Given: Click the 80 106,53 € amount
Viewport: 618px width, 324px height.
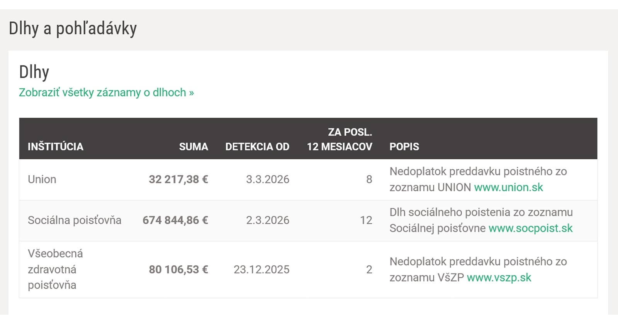Looking at the screenshot, I should 178,269.
